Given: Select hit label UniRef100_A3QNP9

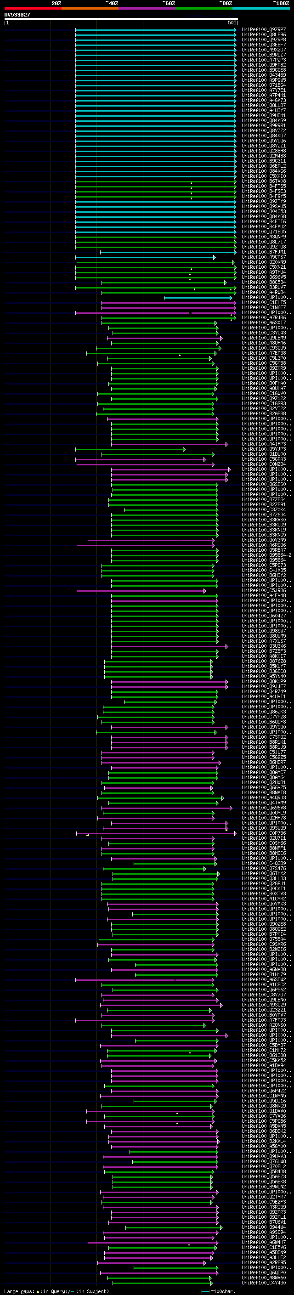Looking at the screenshot, I should (264, 237).
